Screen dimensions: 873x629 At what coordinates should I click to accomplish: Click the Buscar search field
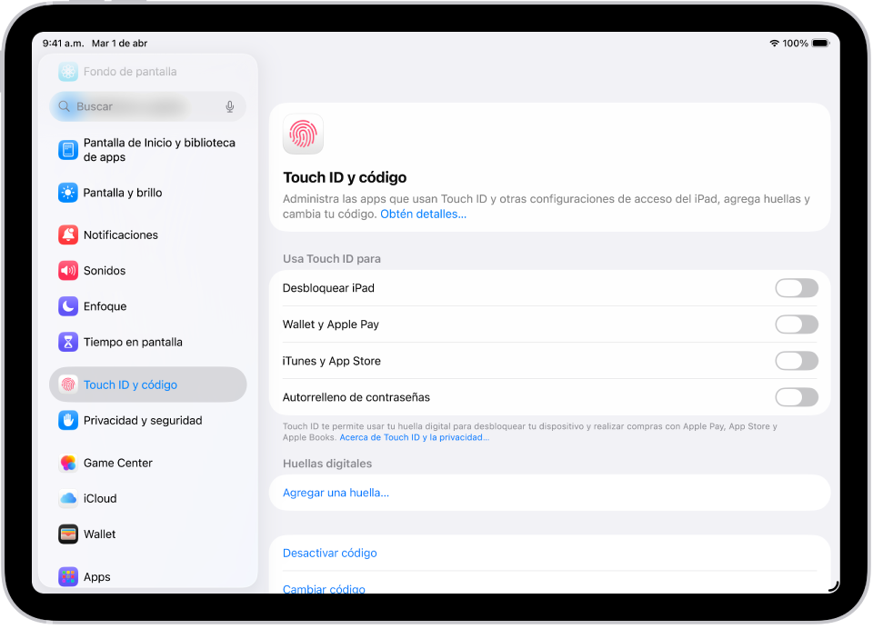tap(136, 106)
